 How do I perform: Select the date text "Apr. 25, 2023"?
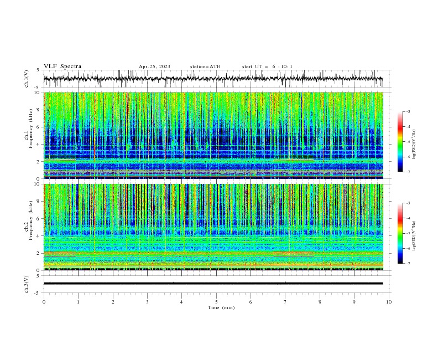tap(154, 66)
